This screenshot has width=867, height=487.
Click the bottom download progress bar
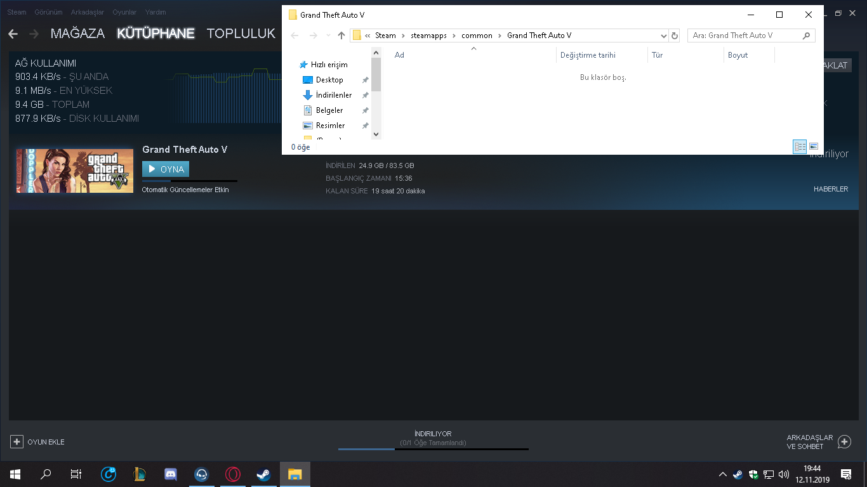(433, 449)
